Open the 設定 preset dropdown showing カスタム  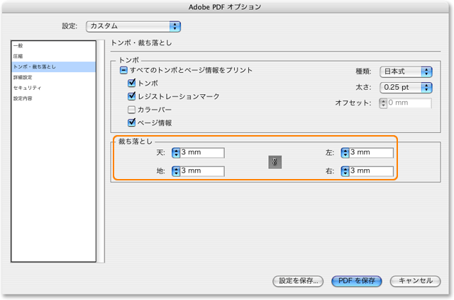[133, 26]
